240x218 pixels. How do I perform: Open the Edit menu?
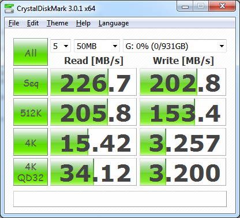coord(33,23)
